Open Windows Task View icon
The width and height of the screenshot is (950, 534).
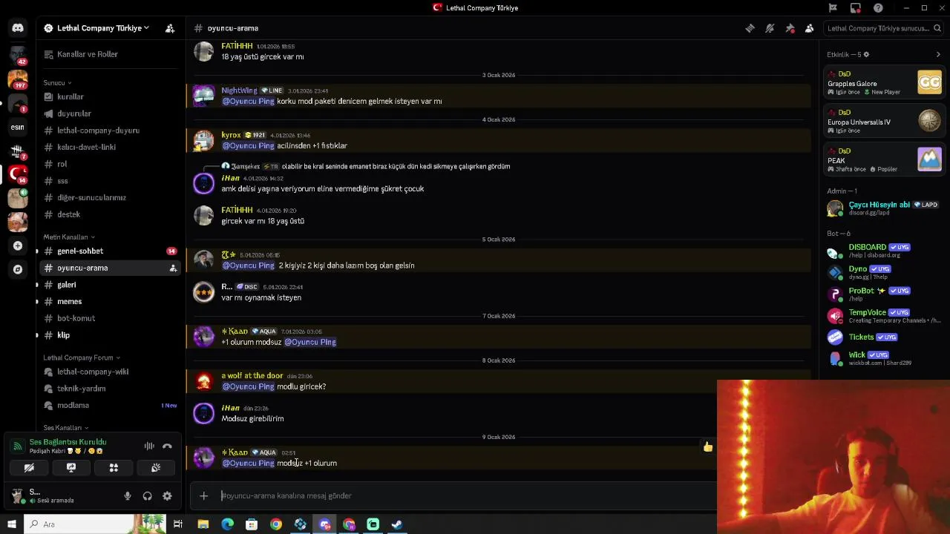(178, 524)
